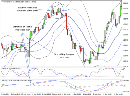Viewport: 130px width, 96px height.
Task: Click the tall green entry candle
Action: pyautogui.click(x=29, y=48)
